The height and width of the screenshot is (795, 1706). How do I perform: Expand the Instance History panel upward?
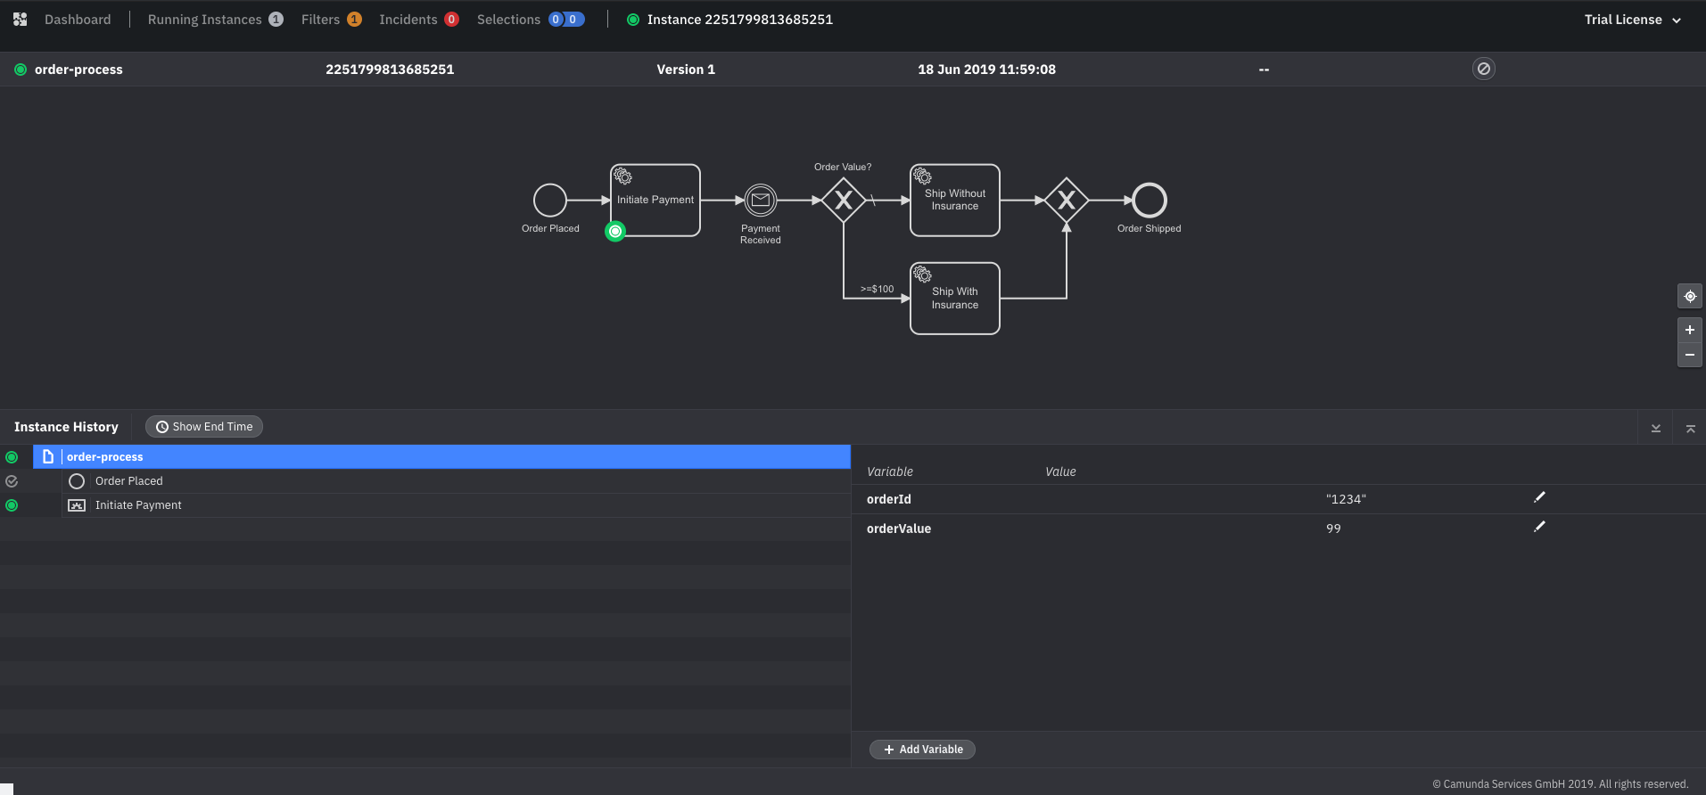coord(1690,428)
